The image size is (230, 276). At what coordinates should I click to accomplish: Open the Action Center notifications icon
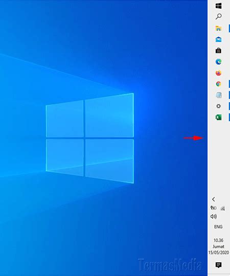click(218, 265)
